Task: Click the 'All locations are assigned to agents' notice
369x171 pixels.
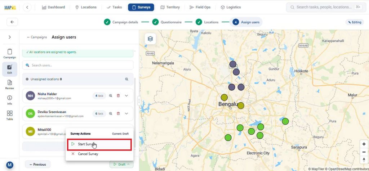Action: pos(78,52)
